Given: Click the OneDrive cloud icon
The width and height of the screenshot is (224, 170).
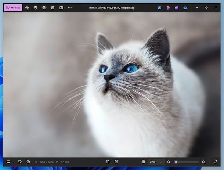Looking at the screenshot, I should (x=185, y=8).
